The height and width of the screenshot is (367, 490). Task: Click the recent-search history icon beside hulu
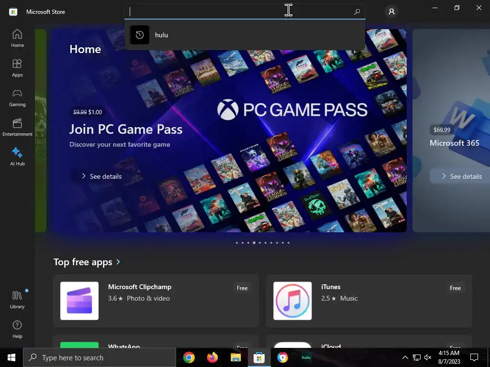140,35
